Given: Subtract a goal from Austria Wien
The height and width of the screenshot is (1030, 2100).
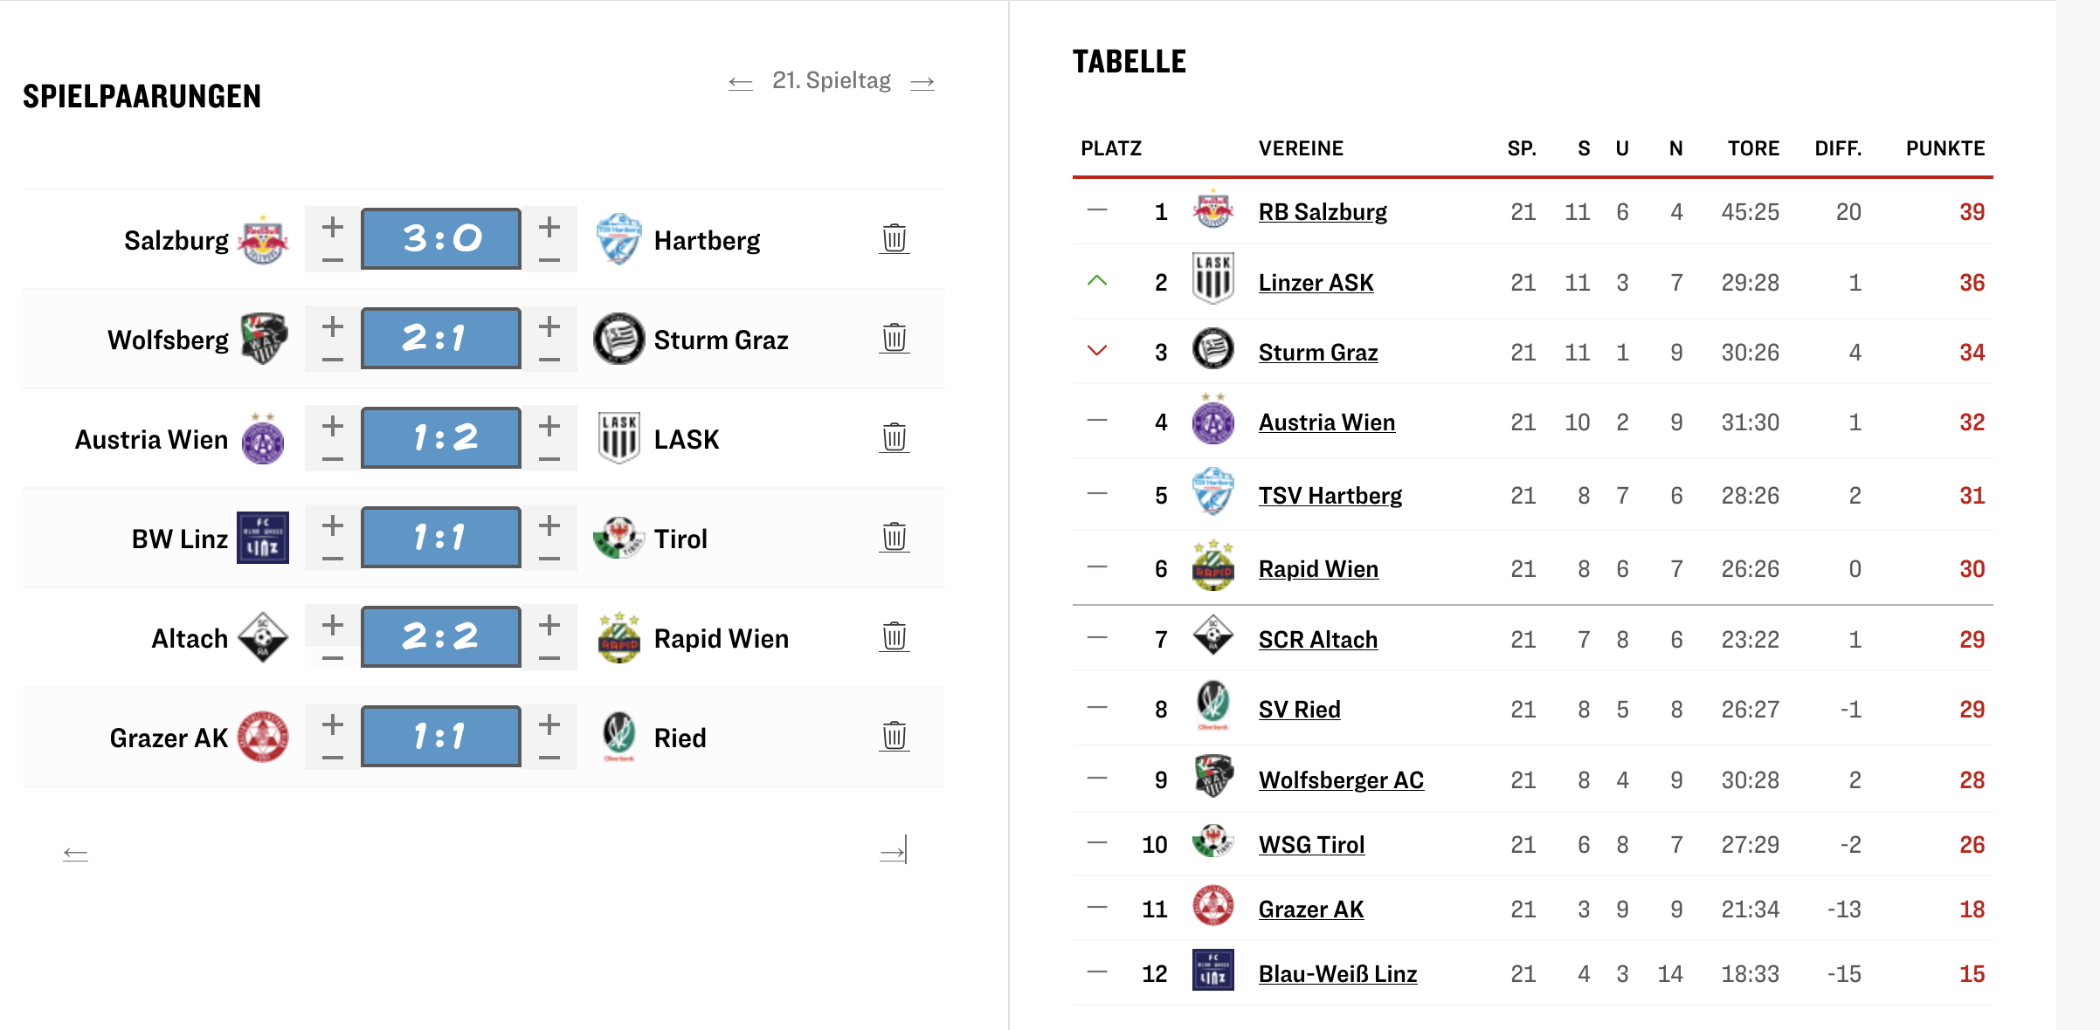Looking at the screenshot, I should [332, 459].
